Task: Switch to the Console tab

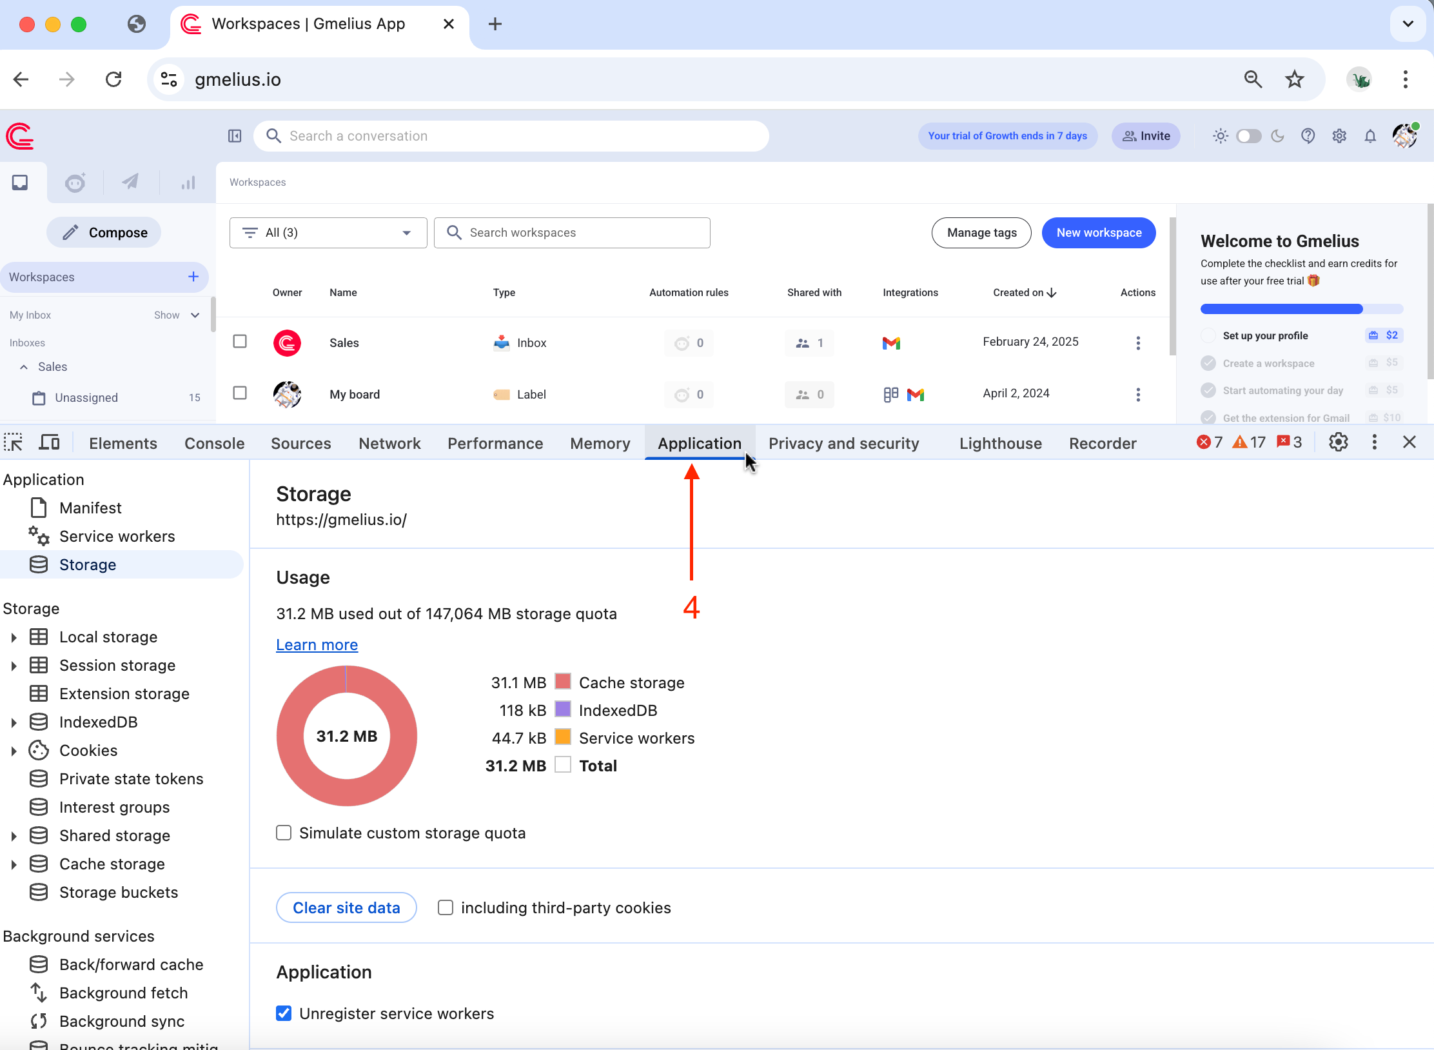Action: (x=215, y=443)
